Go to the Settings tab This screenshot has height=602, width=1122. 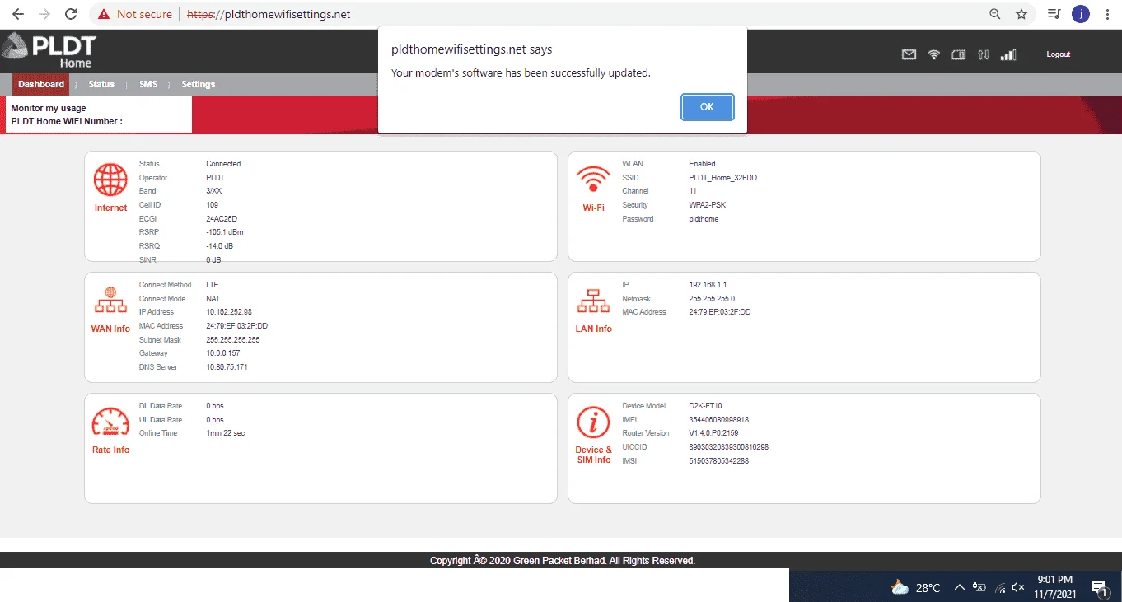coord(199,84)
